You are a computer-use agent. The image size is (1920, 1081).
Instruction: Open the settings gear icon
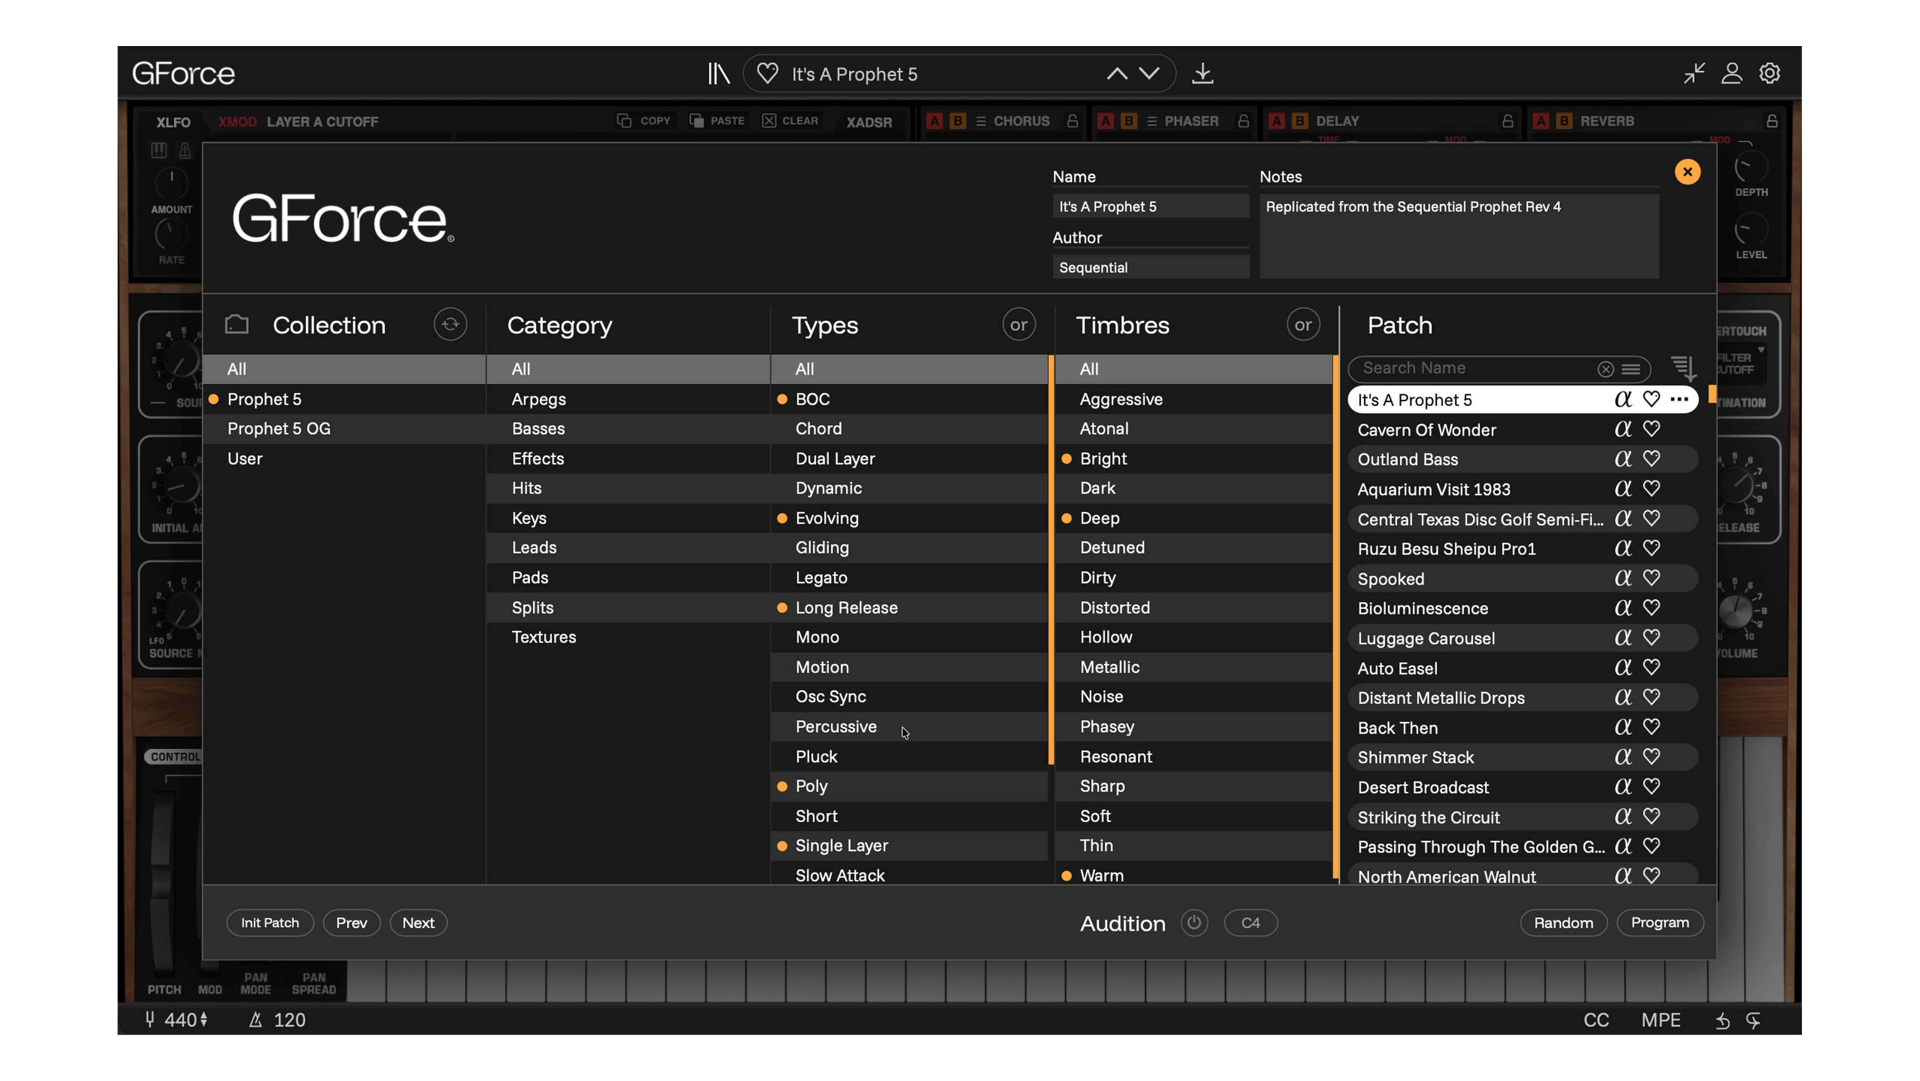[1770, 73]
